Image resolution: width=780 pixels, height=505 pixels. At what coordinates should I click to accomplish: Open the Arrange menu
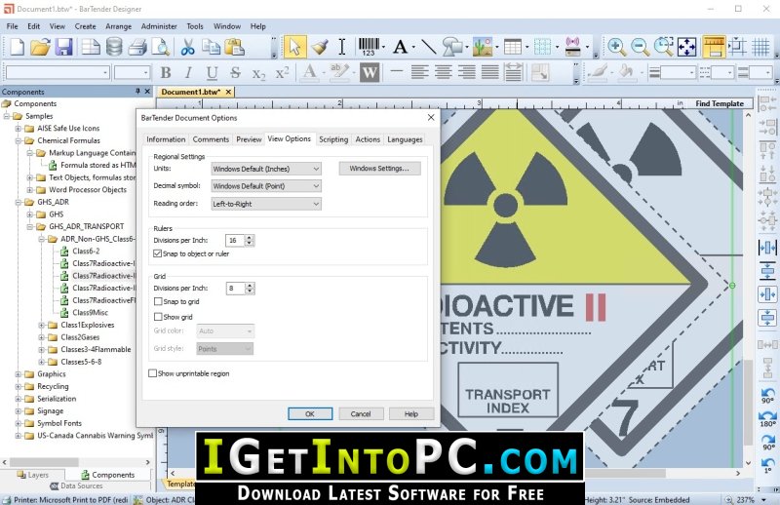click(x=118, y=26)
